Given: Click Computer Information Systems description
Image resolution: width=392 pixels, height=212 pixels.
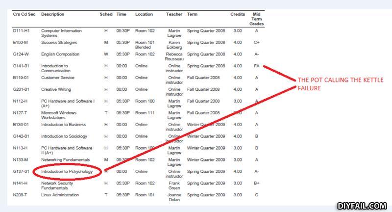Looking at the screenshot, I should tap(62, 33).
